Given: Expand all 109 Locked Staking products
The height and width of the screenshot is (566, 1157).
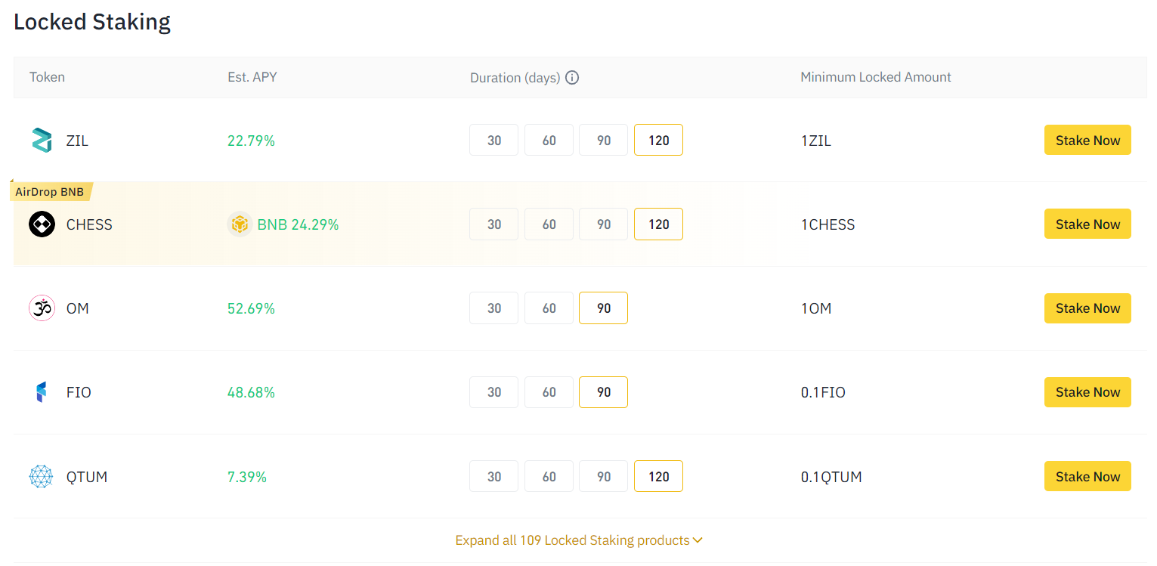Looking at the screenshot, I should tap(579, 540).
